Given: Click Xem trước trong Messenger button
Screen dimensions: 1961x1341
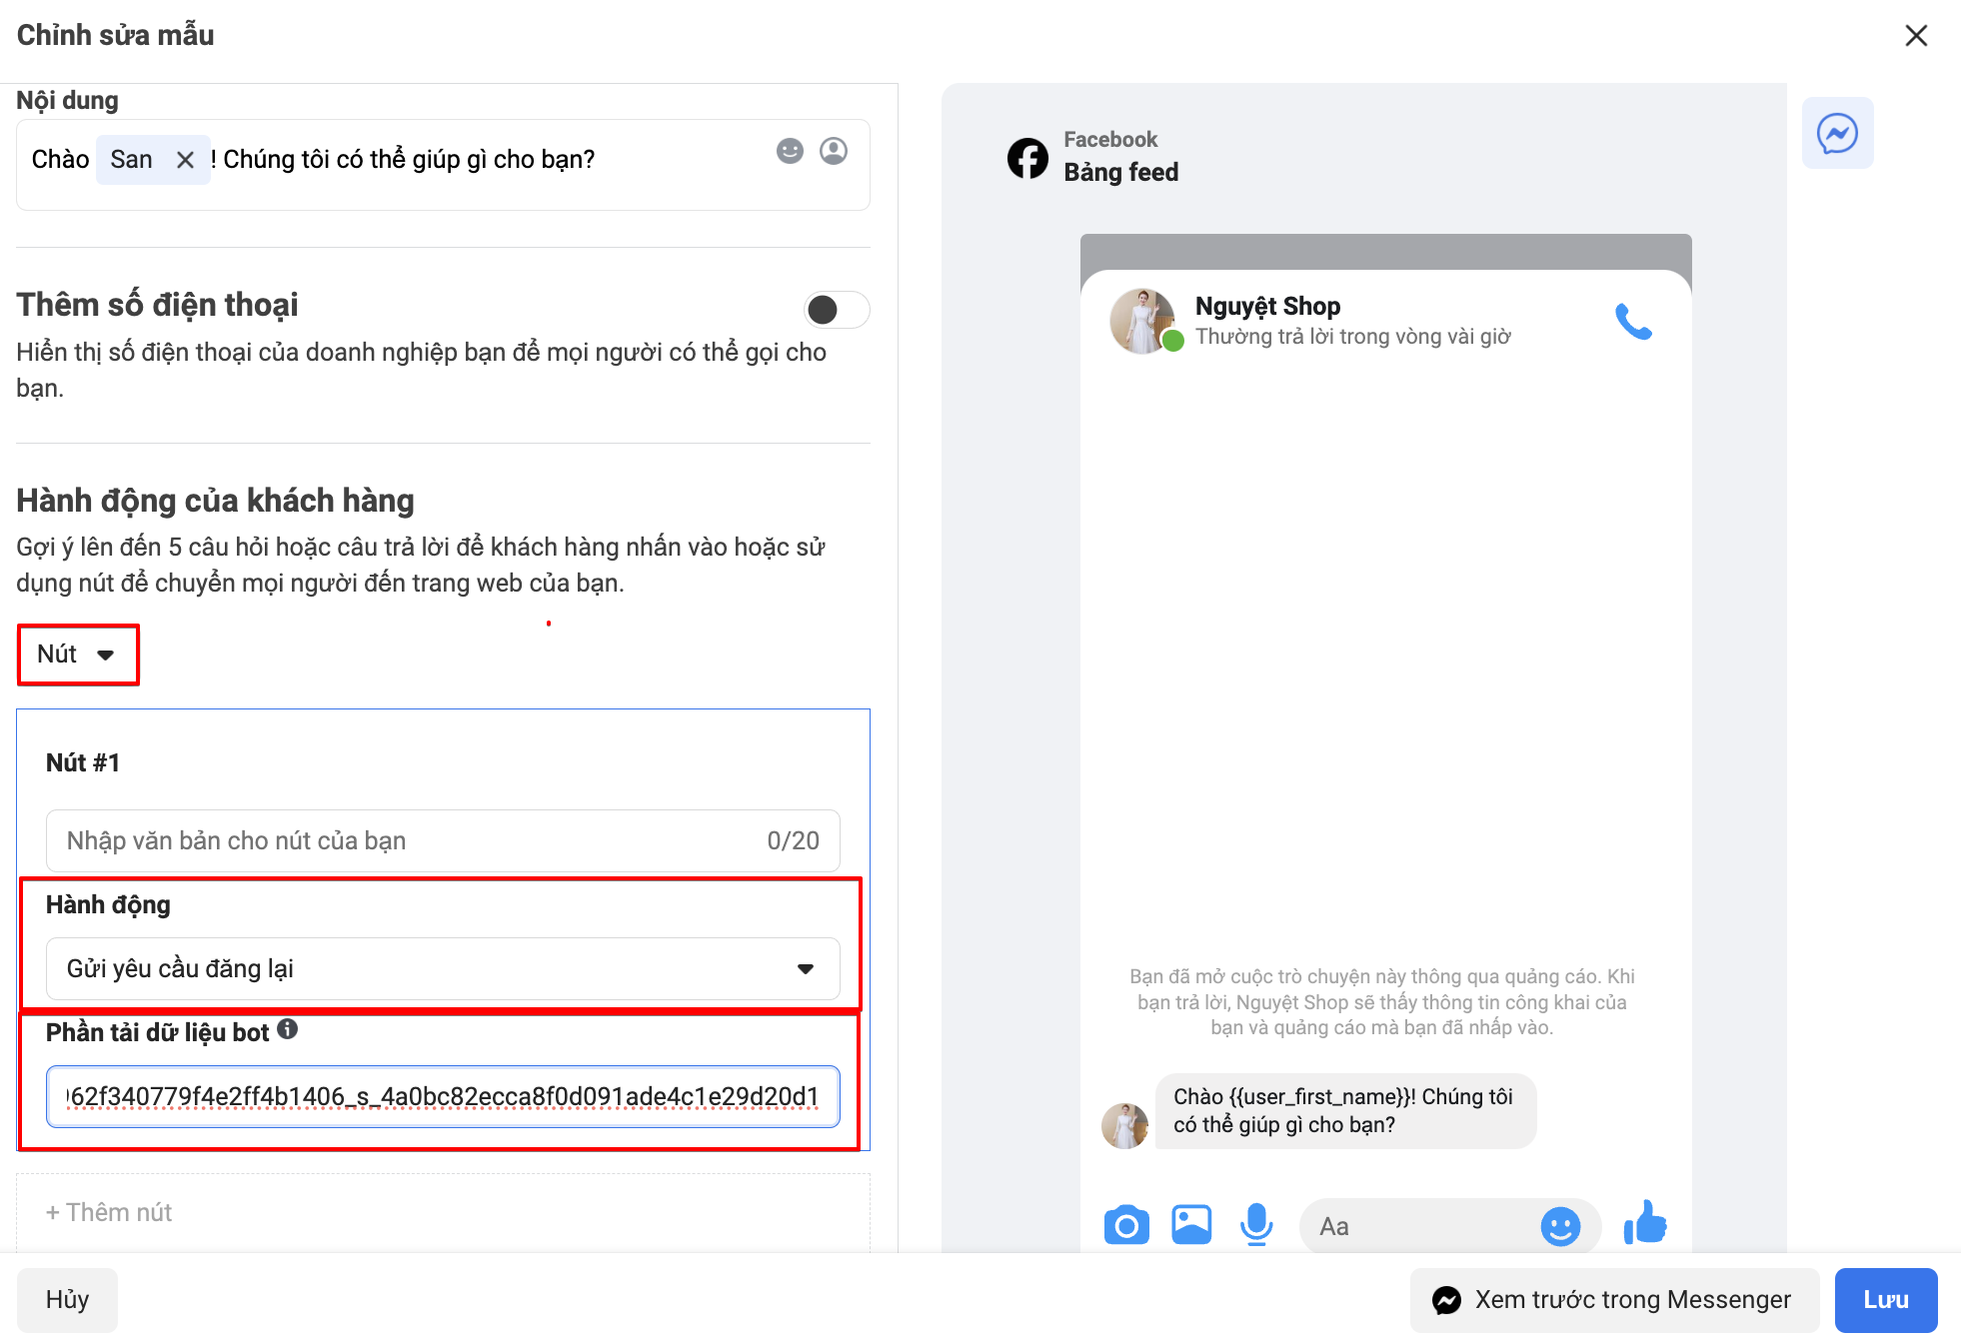Looking at the screenshot, I should tap(1613, 1299).
